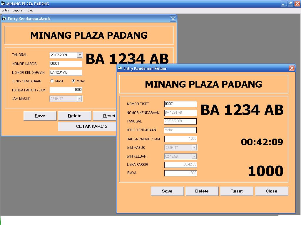
Task: Restore down the main application window
Action: click(290, 4)
